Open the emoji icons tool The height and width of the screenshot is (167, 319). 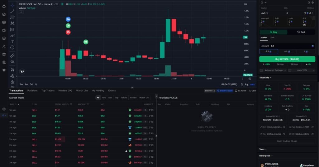12,47
